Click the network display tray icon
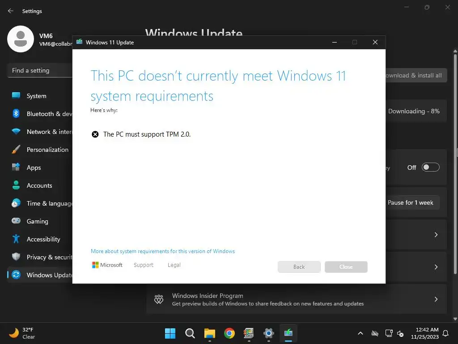Image resolution: width=458 pixels, height=344 pixels. 389,333
